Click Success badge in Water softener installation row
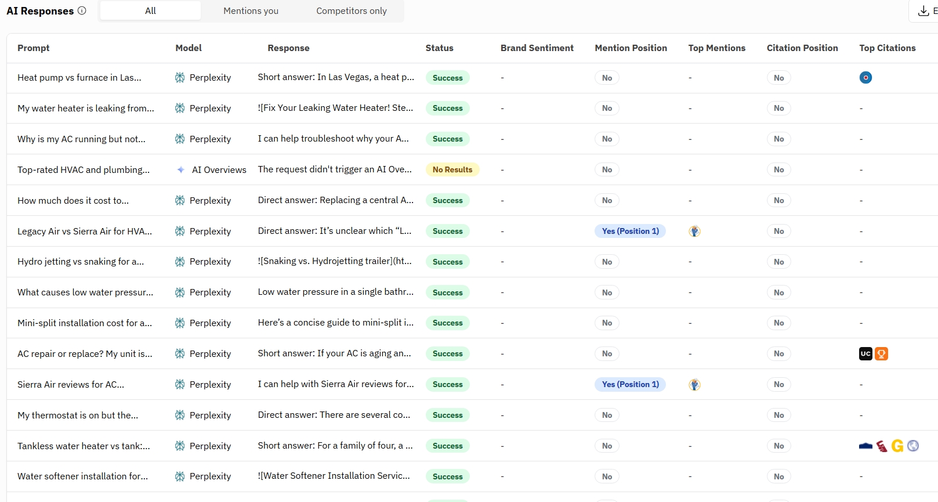 (x=447, y=476)
